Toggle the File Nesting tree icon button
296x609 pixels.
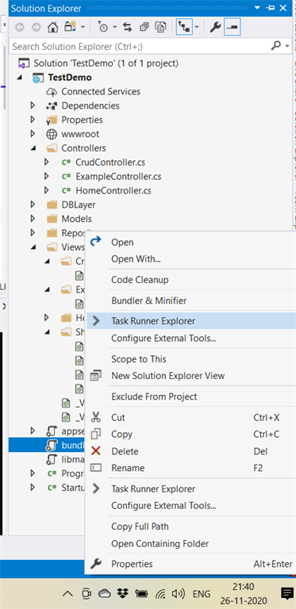click(x=185, y=27)
